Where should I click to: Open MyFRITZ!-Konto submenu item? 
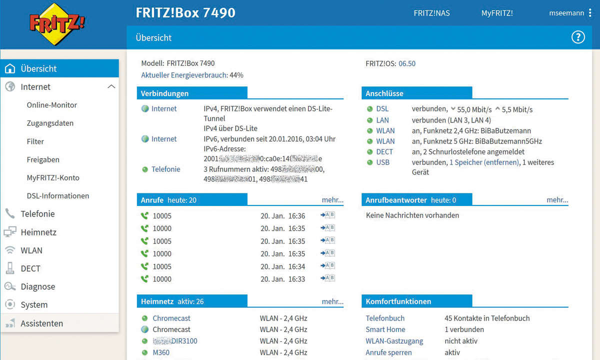point(53,177)
